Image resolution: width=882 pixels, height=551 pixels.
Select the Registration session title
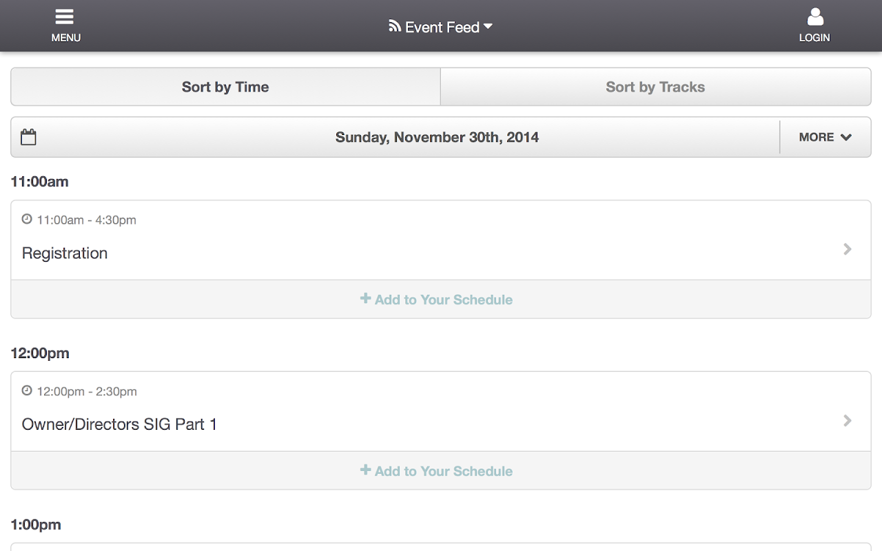coord(65,253)
